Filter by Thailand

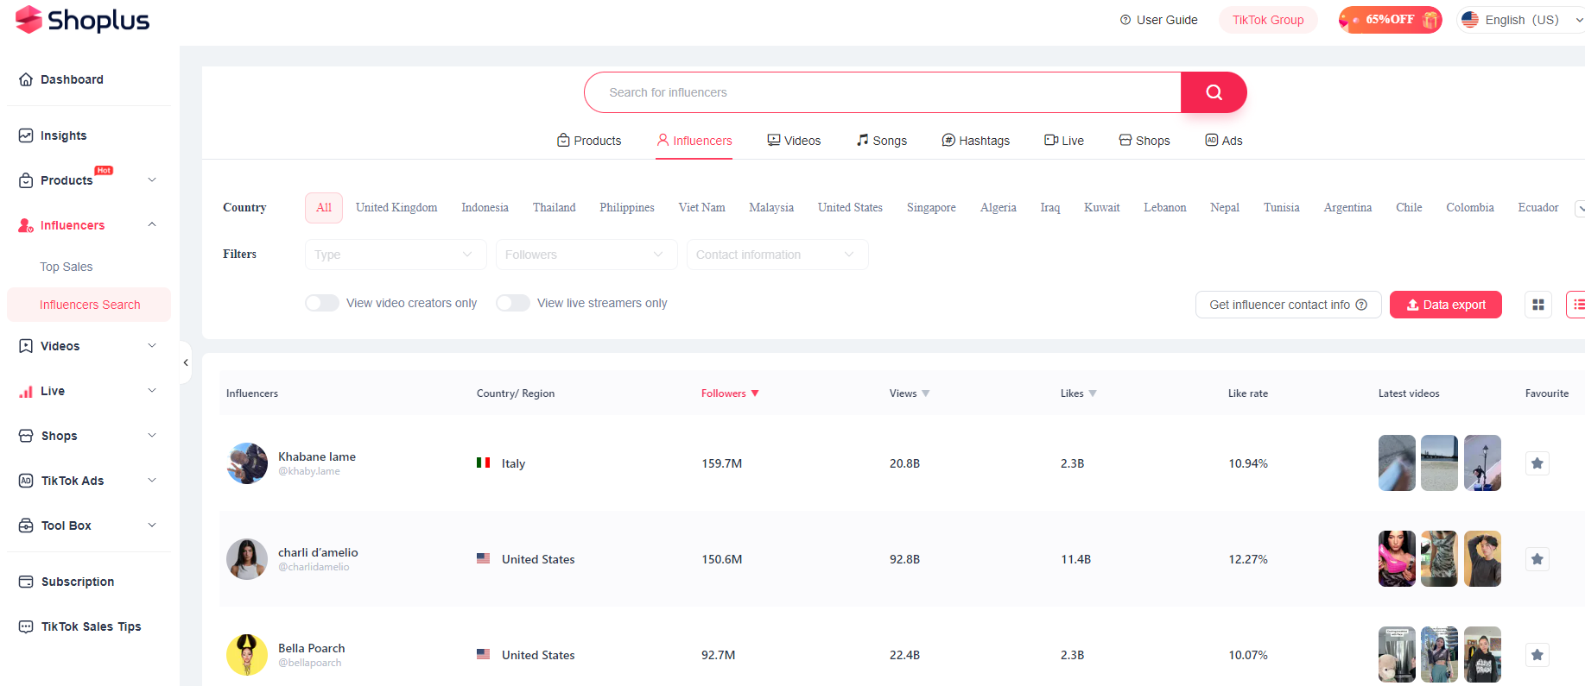pyautogui.click(x=554, y=208)
